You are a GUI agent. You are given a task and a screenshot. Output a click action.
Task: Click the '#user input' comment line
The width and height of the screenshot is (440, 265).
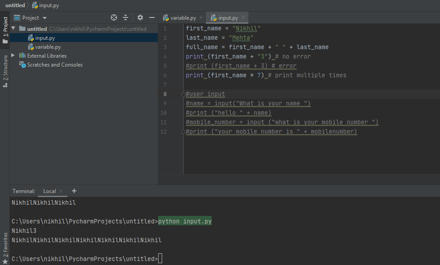(205, 94)
